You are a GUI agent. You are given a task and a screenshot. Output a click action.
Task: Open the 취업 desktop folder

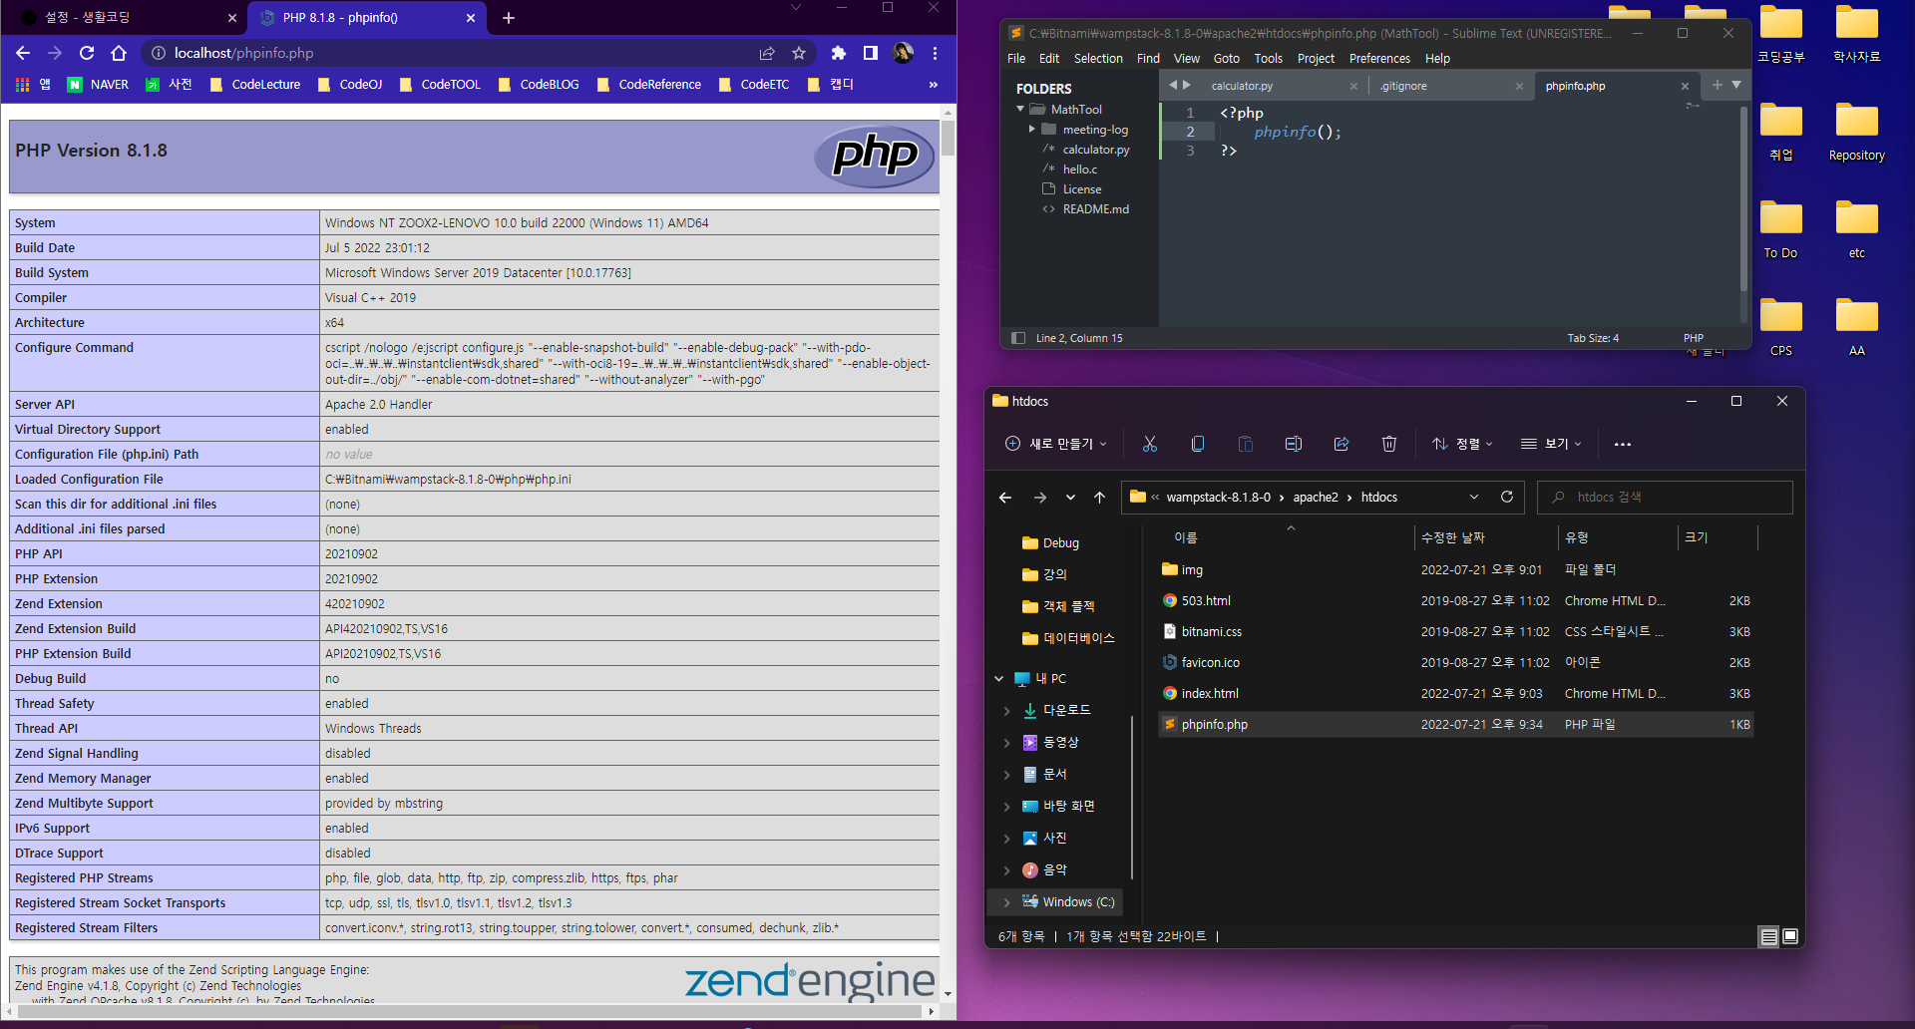pyautogui.click(x=1781, y=133)
